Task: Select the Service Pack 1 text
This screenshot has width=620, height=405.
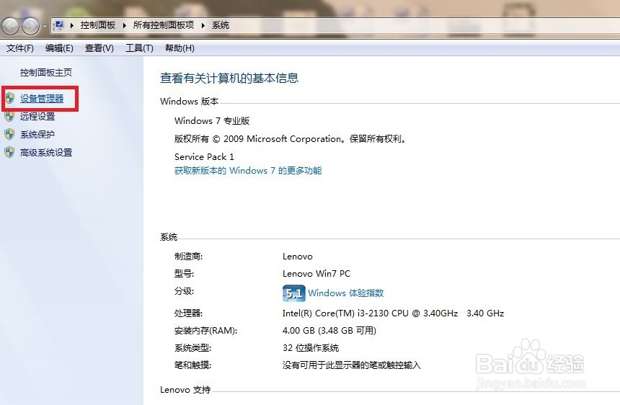Action: tap(205, 157)
